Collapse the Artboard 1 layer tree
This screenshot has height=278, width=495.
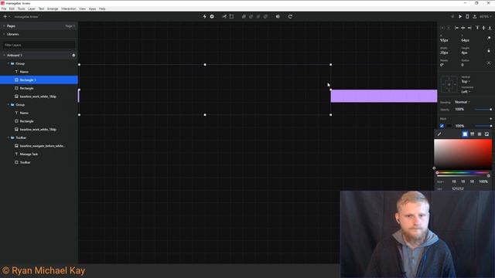(4, 55)
